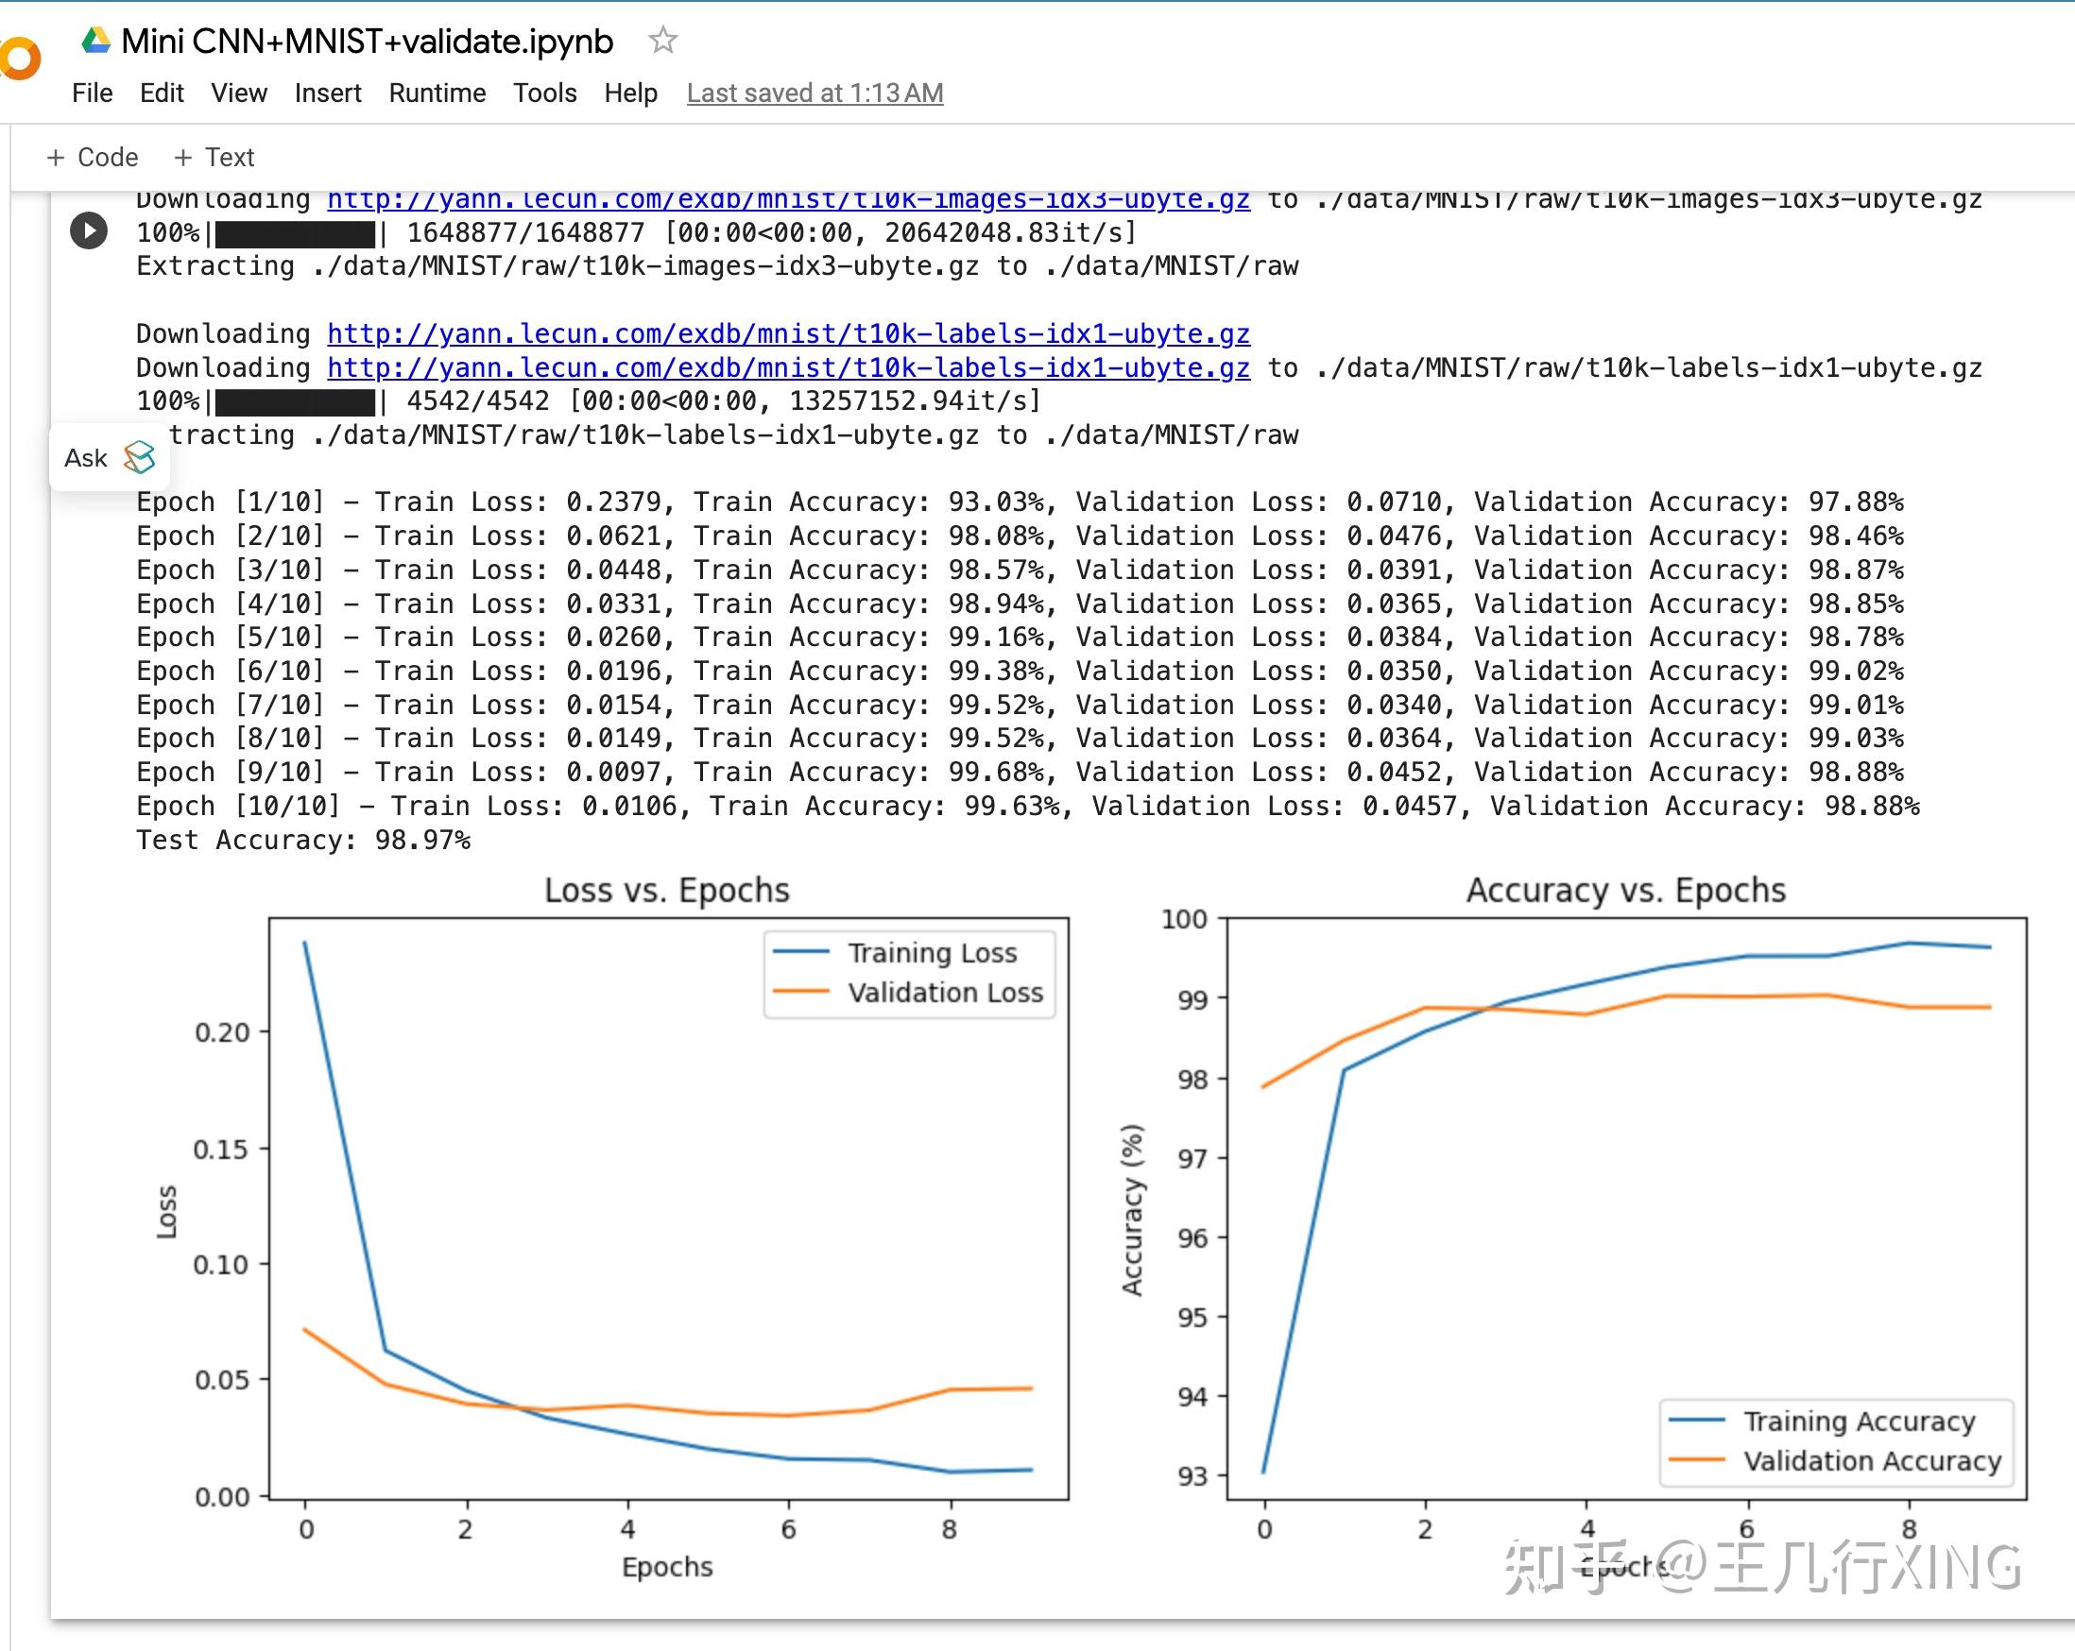Open the Edit menu

coord(161,94)
